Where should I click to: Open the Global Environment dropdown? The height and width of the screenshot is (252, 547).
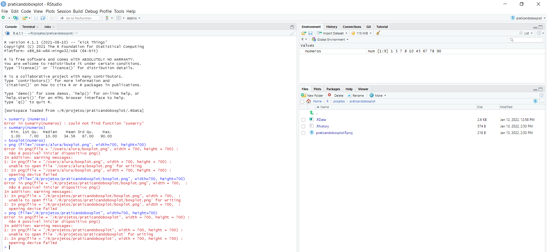[330, 40]
